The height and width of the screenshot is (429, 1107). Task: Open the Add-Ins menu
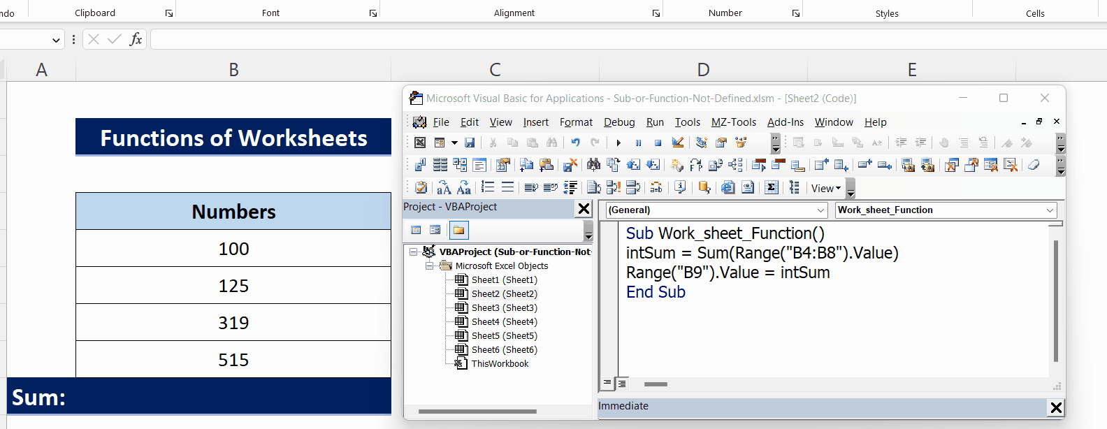(x=786, y=122)
